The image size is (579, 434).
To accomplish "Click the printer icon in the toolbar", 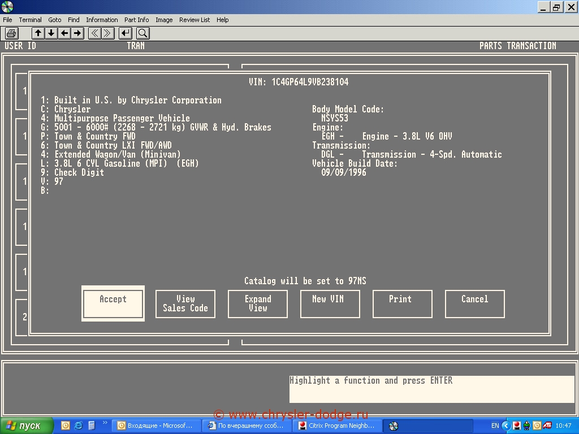I will (12, 33).
